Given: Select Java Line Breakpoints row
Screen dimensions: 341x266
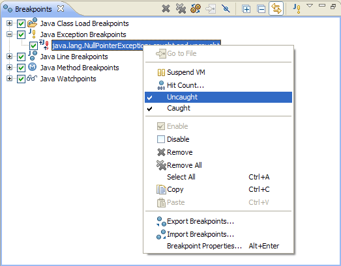Looking at the screenshot, I should (74, 57).
